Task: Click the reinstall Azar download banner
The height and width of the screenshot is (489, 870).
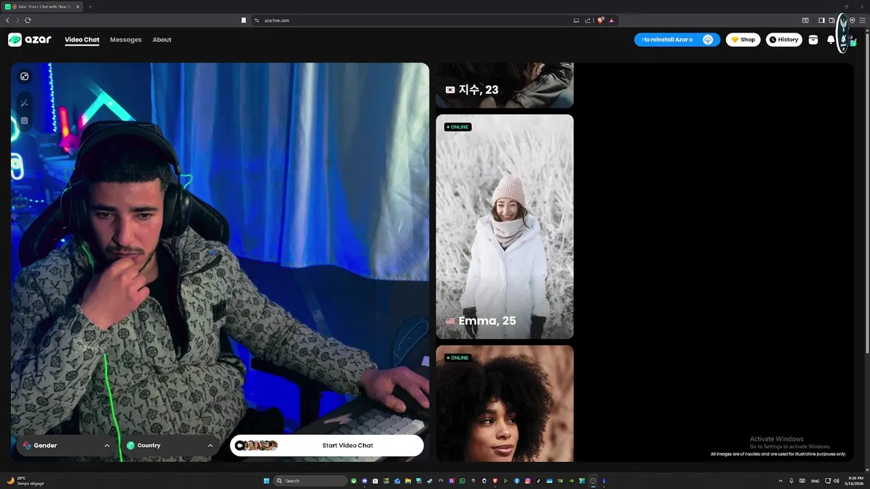Action: coord(677,39)
